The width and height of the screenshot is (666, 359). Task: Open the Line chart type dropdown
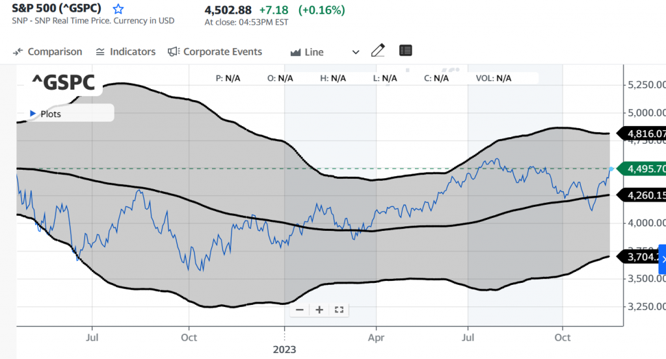[325, 52]
